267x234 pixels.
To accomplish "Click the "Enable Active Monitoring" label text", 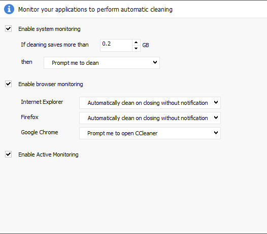I will (48, 154).
